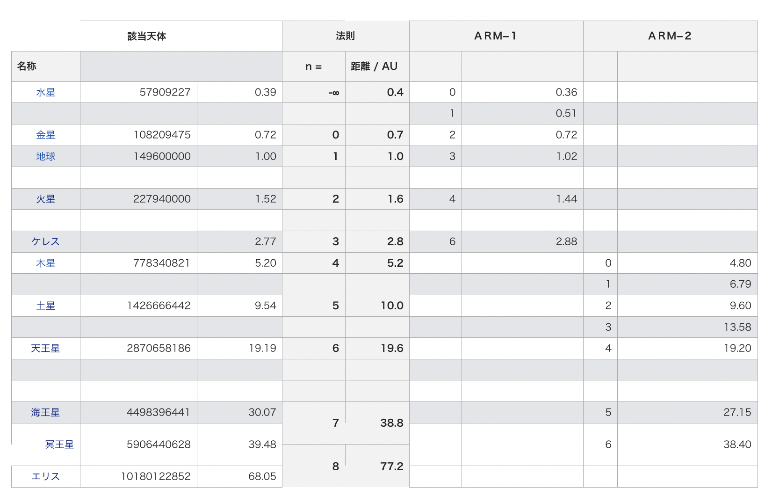The image size is (765, 496).
Task: Open the 火星 link in table
Action: (45, 199)
